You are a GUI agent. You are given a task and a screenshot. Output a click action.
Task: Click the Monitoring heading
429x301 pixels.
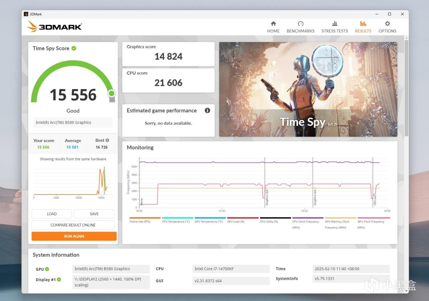pyautogui.click(x=140, y=147)
